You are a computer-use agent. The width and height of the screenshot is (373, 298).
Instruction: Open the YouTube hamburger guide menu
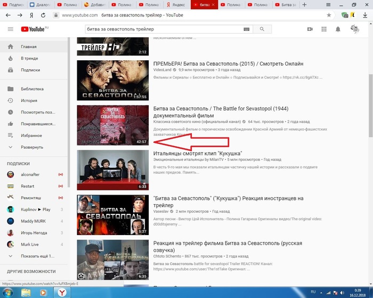point(10,29)
